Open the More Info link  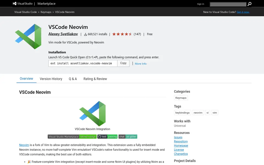click(x=141, y=64)
